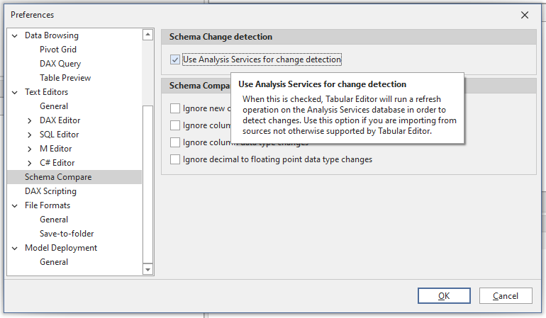Expand the DAX Editor tree node
The height and width of the screenshot is (318, 546).
[x=30, y=120]
